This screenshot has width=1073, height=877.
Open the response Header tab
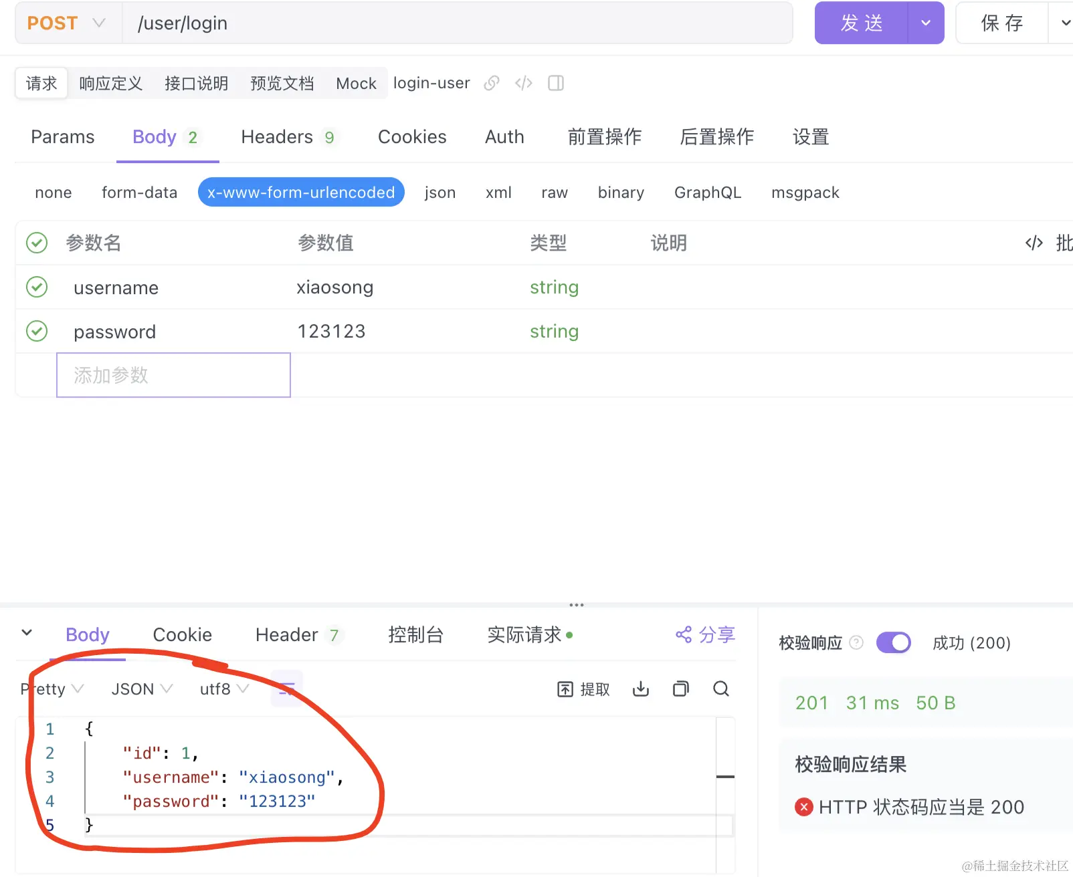click(x=298, y=634)
